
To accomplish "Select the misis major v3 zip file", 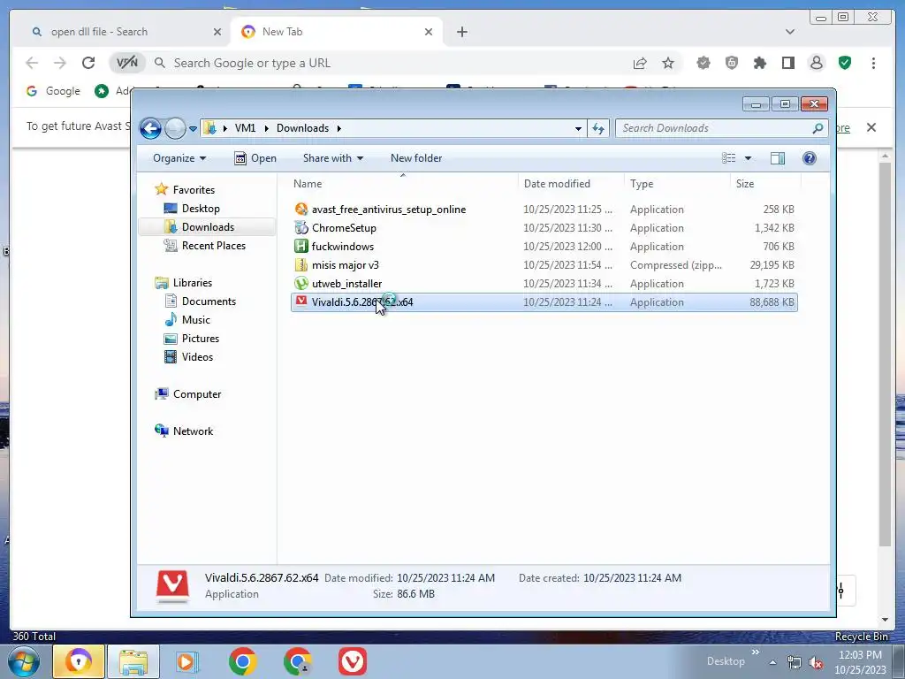I will [544, 265].
